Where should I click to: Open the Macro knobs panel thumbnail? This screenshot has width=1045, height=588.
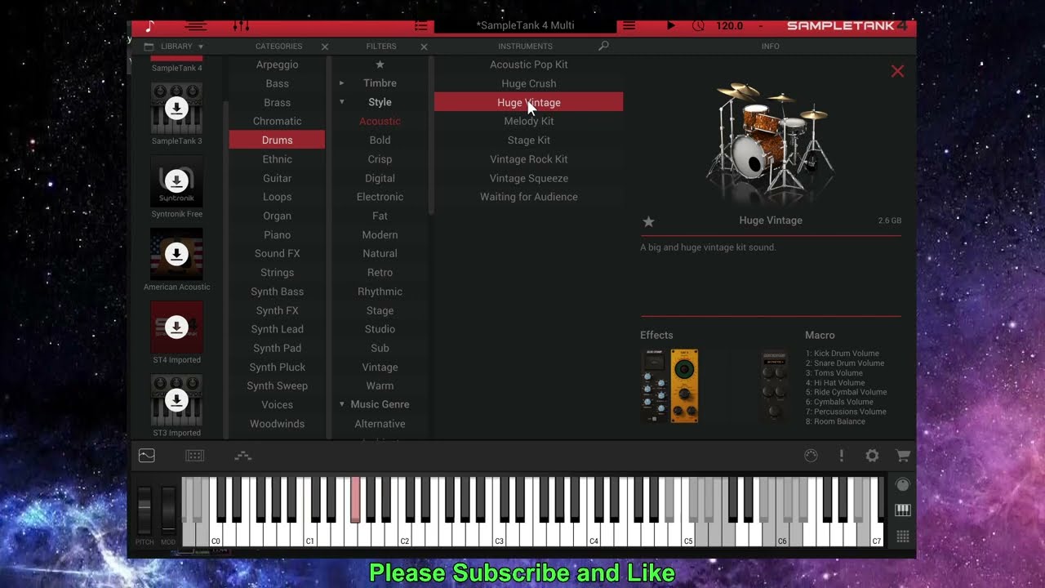pos(774,385)
